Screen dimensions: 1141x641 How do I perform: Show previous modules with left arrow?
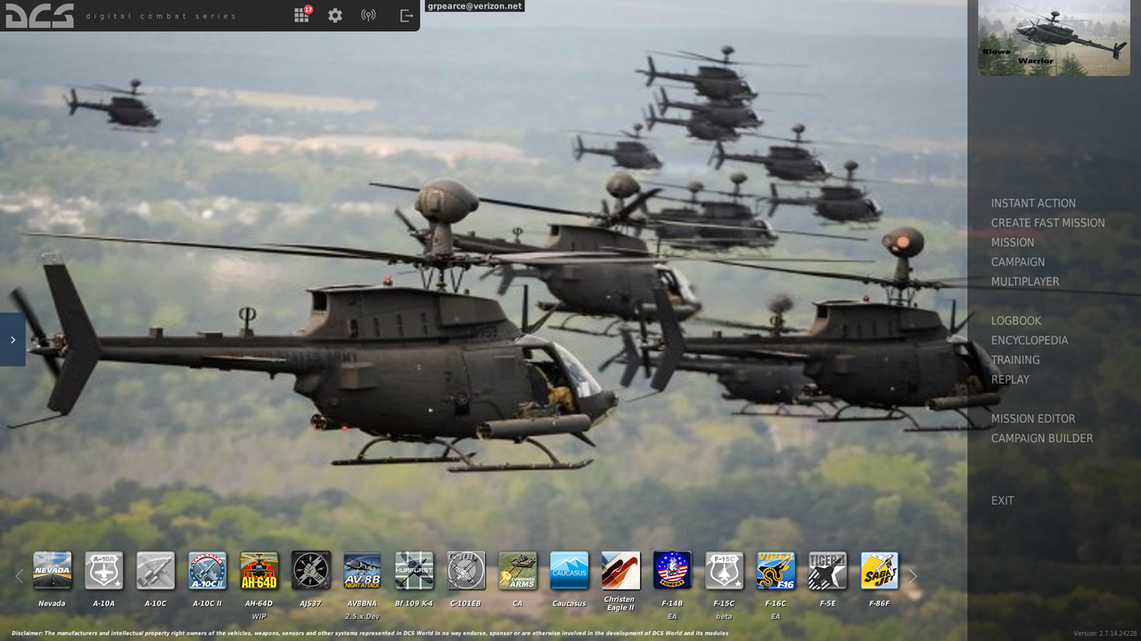[x=19, y=576]
